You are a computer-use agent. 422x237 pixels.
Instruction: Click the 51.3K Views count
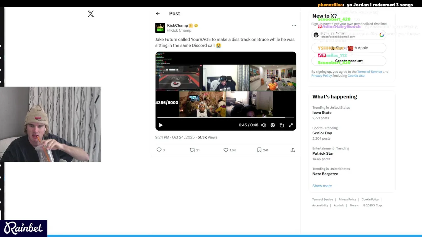[x=207, y=137]
